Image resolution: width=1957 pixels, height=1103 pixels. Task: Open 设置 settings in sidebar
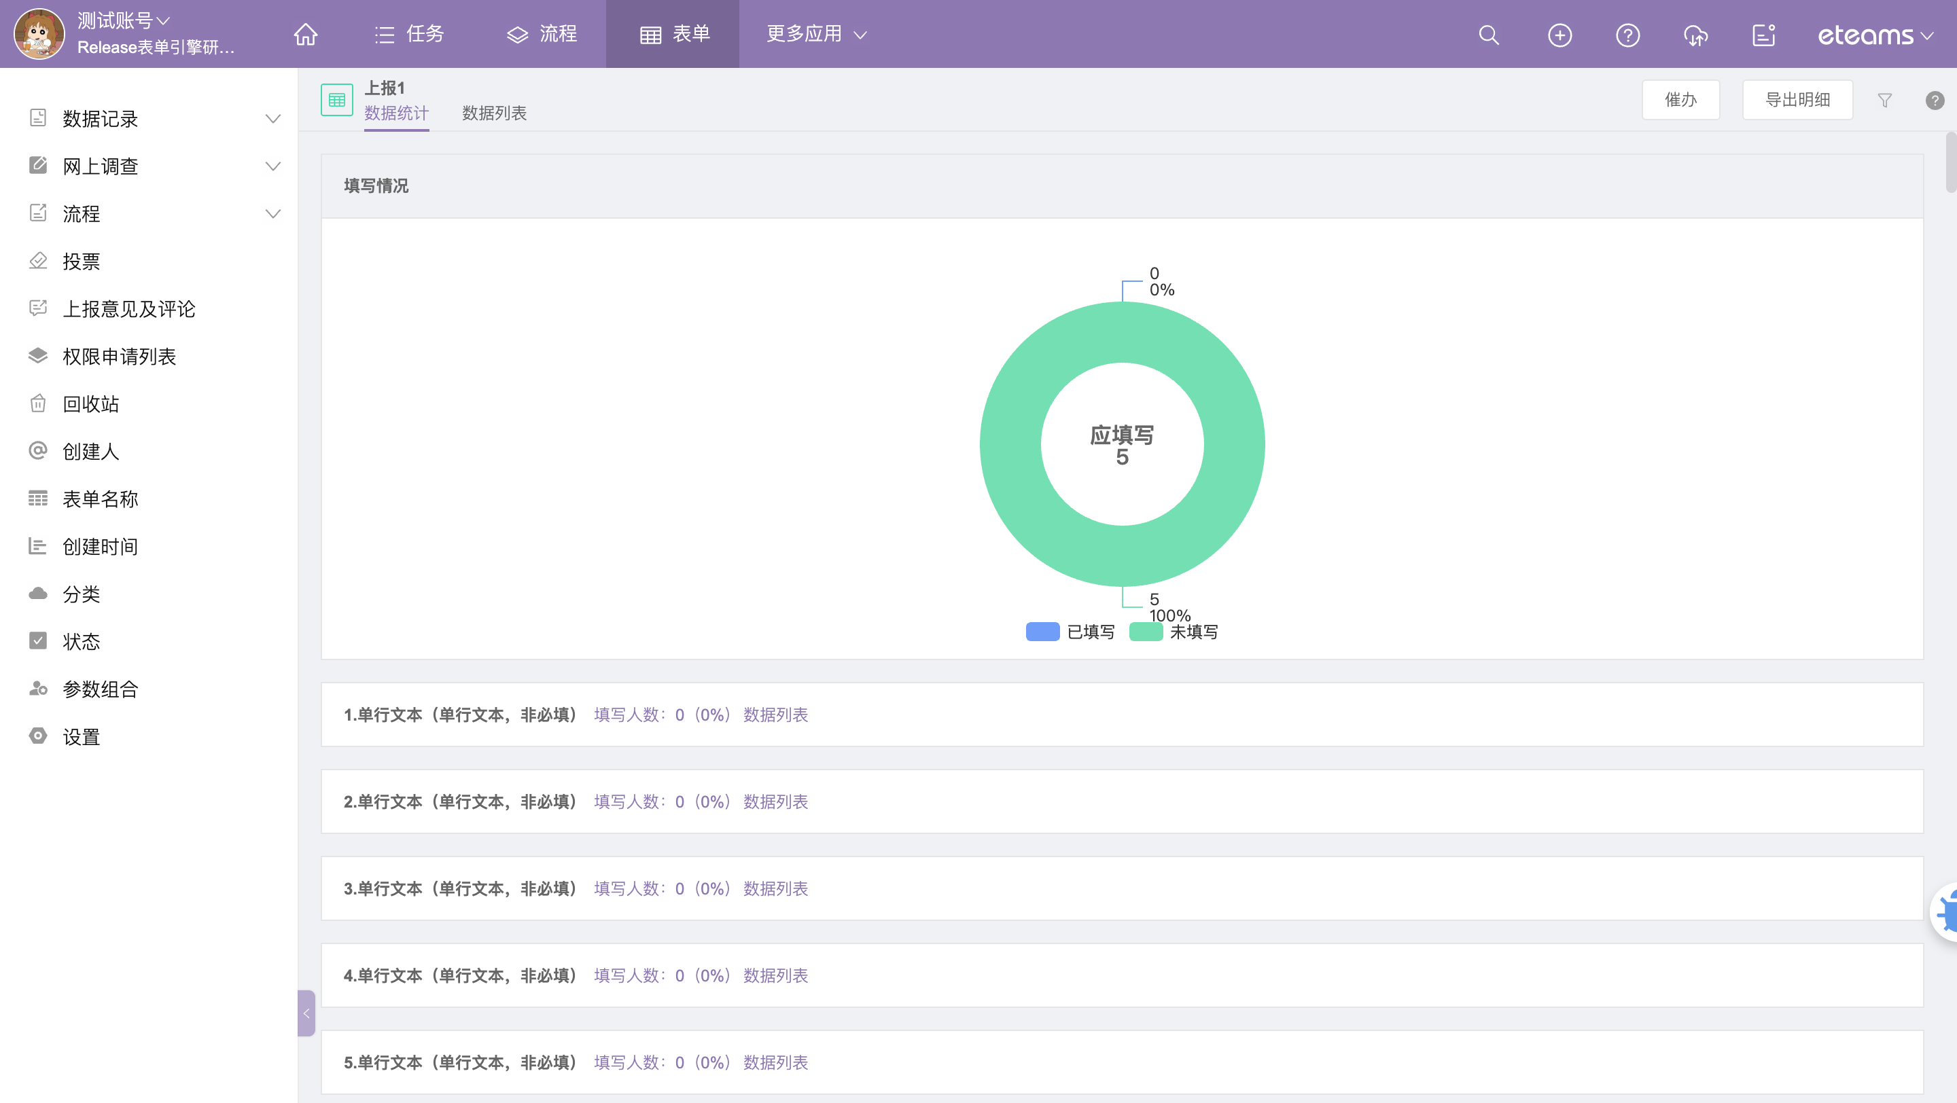pyautogui.click(x=82, y=736)
